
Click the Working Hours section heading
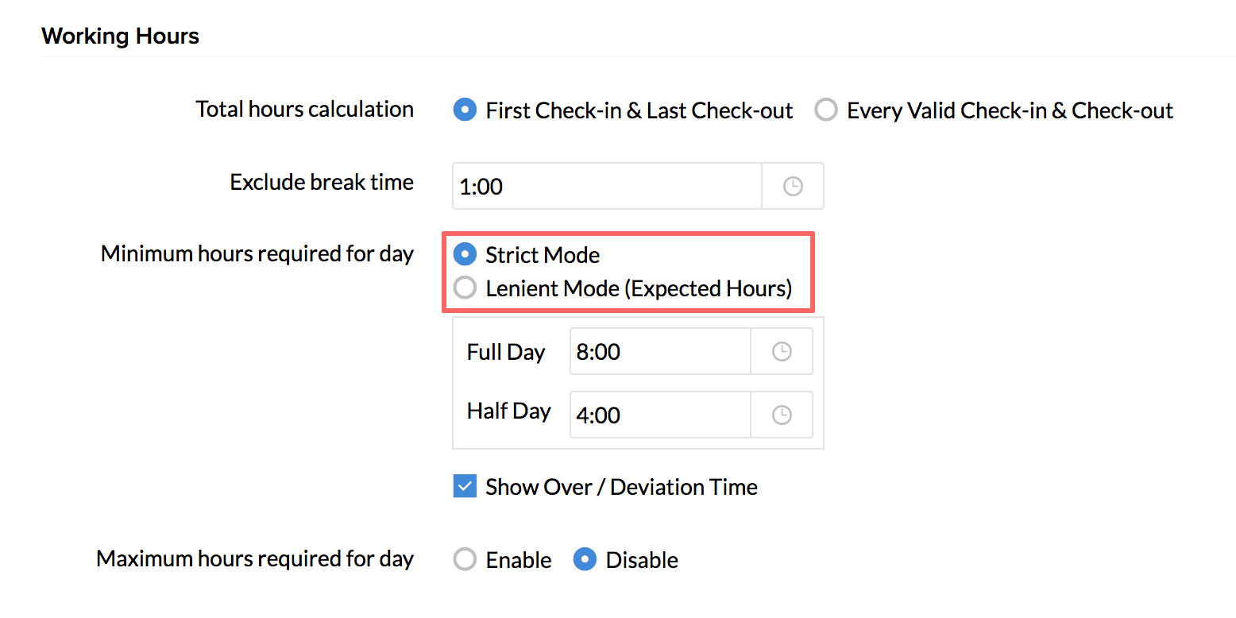(x=121, y=37)
